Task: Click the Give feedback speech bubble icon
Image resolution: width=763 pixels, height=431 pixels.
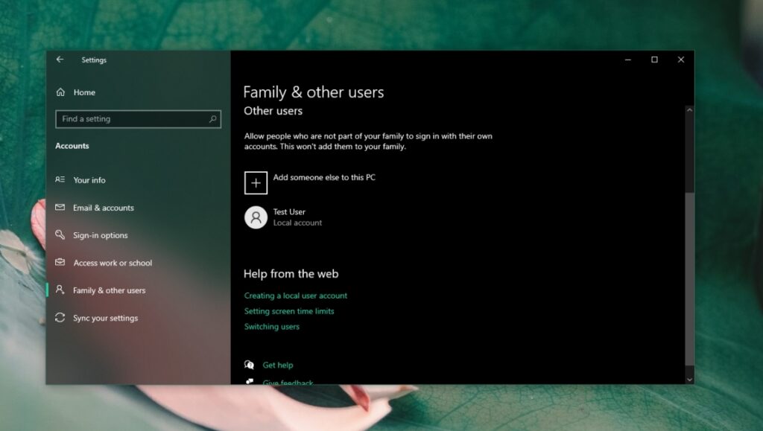Action: point(249,382)
